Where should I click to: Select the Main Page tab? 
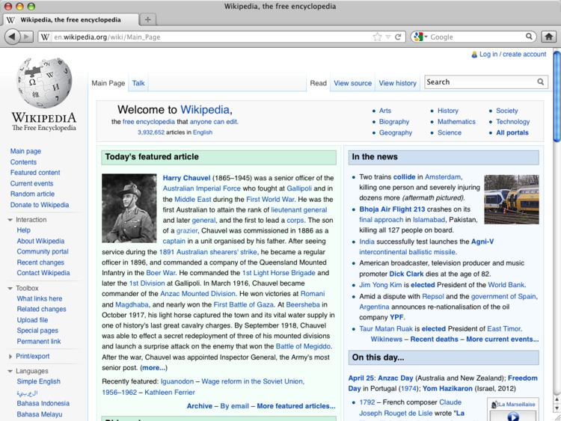108,83
